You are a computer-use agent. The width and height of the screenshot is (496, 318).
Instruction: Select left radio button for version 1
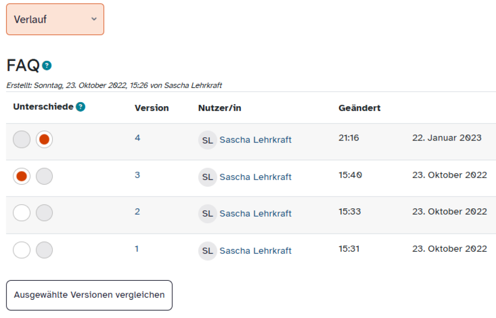coord(22,250)
